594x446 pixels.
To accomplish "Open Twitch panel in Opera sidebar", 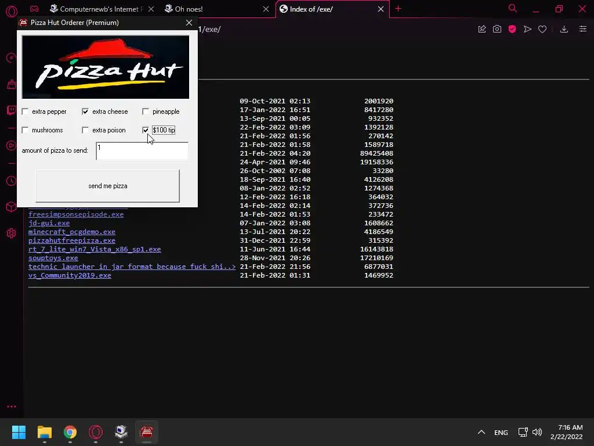I will (x=12, y=110).
